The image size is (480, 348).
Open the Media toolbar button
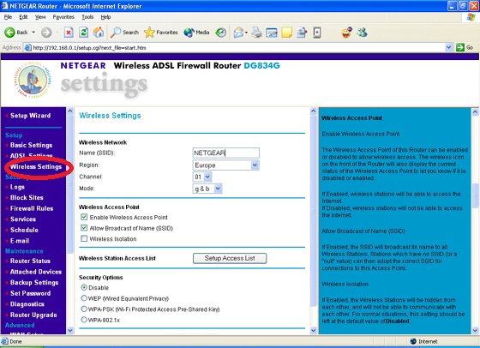tap(196, 32)
